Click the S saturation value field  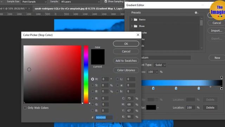pos(105,85)
